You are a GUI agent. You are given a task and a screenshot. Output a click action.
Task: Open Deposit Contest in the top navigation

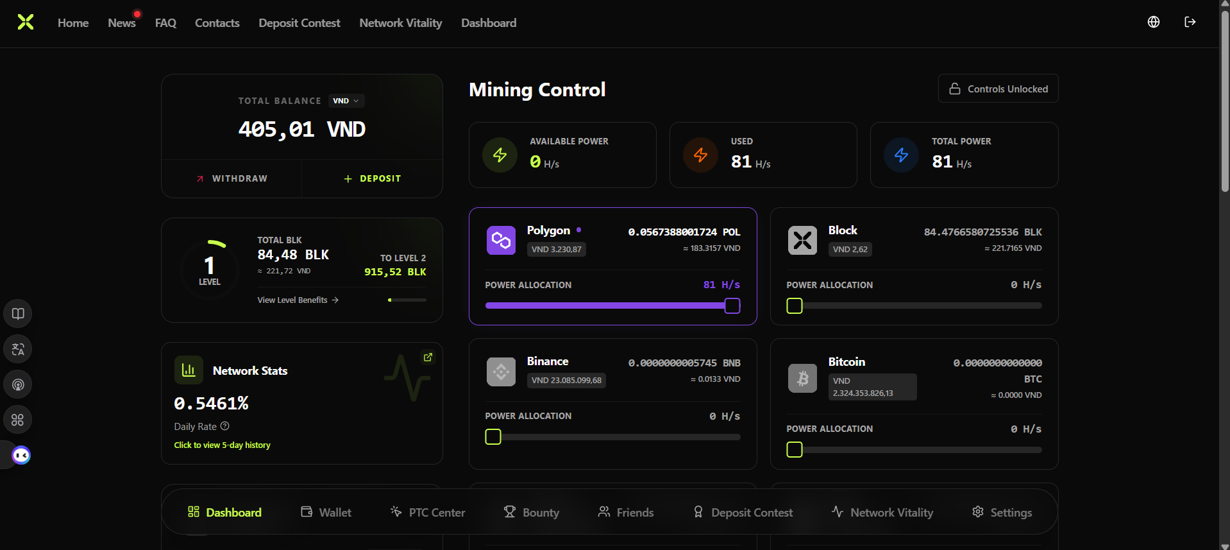click(299, 23)
